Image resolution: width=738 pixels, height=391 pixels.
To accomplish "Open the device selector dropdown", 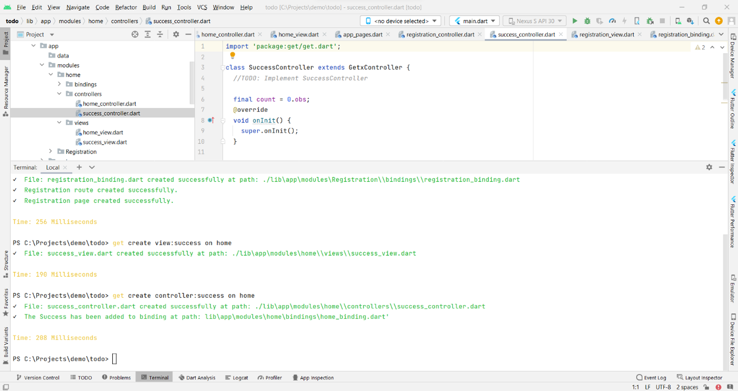I will tap(400, 21).
